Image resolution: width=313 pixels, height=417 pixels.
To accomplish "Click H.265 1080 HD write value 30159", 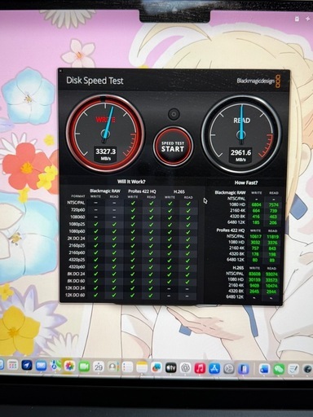I will coord(254,279).
